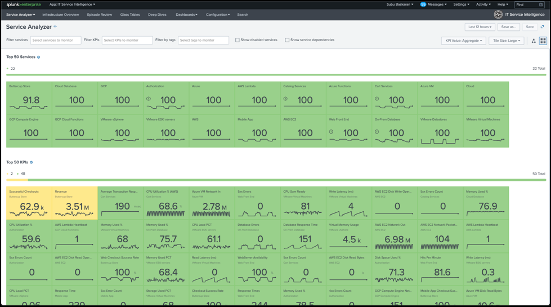The width and height of the screenshot is (551, 307).
Task: Open the Hits Per Minute KPI tile
Action: 440,269
